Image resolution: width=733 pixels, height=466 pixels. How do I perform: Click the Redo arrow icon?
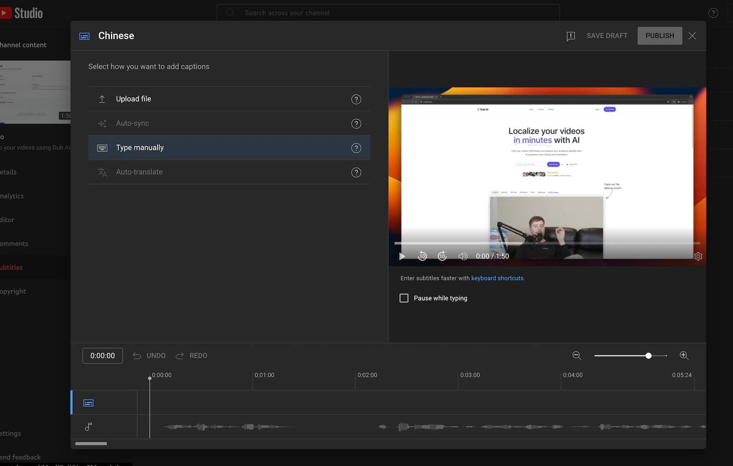point(179,356)
